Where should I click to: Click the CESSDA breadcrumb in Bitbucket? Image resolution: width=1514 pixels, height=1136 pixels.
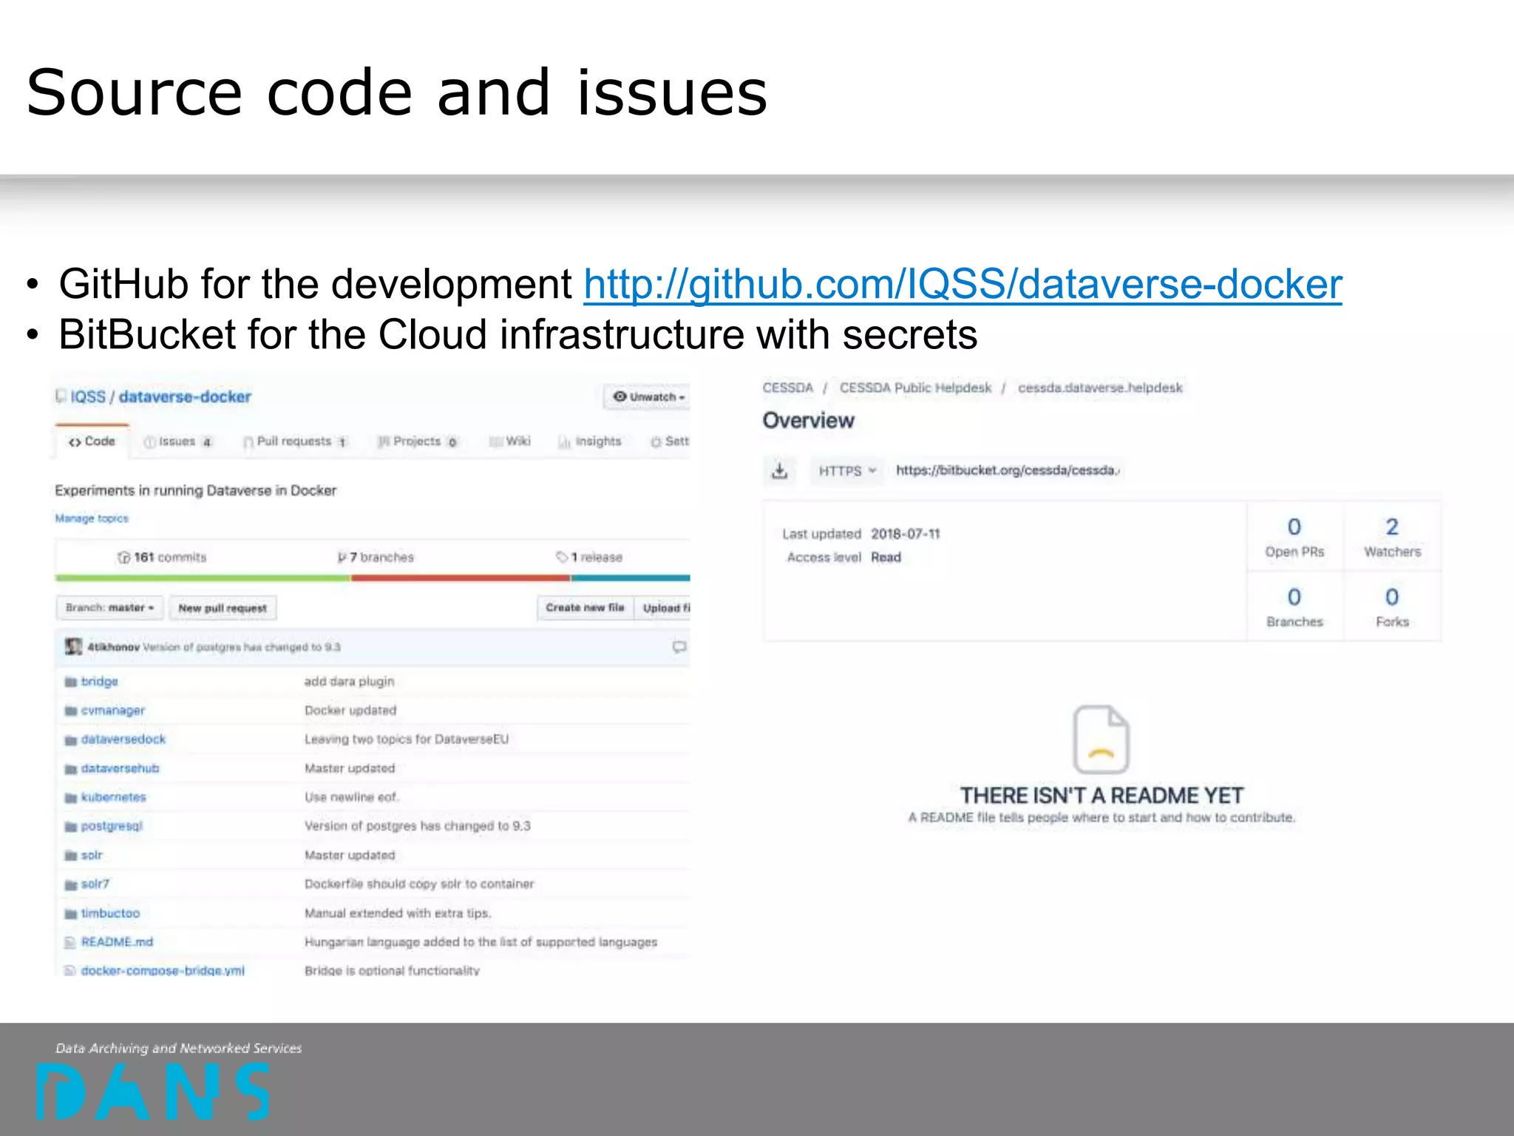[787, 388]
